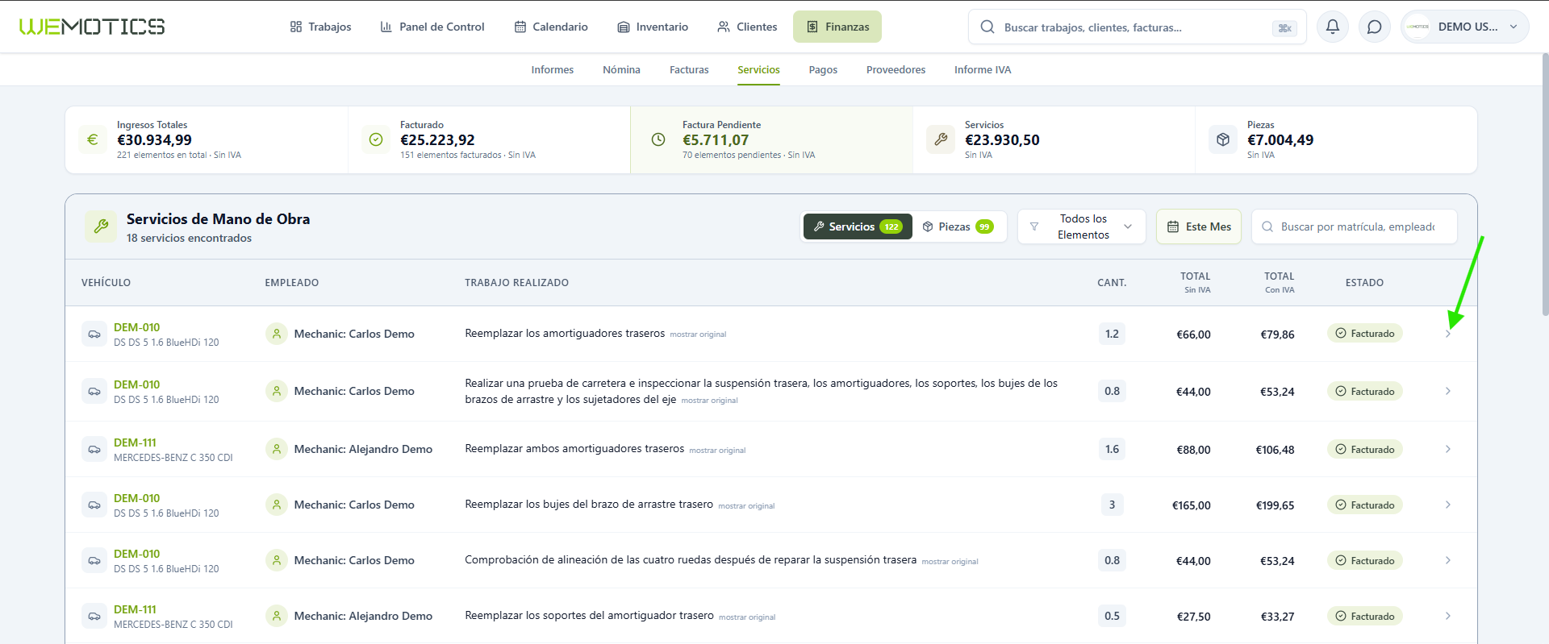Open the notifications bell
Viewport: 1549px width, 644px height.
[1332, 27]
